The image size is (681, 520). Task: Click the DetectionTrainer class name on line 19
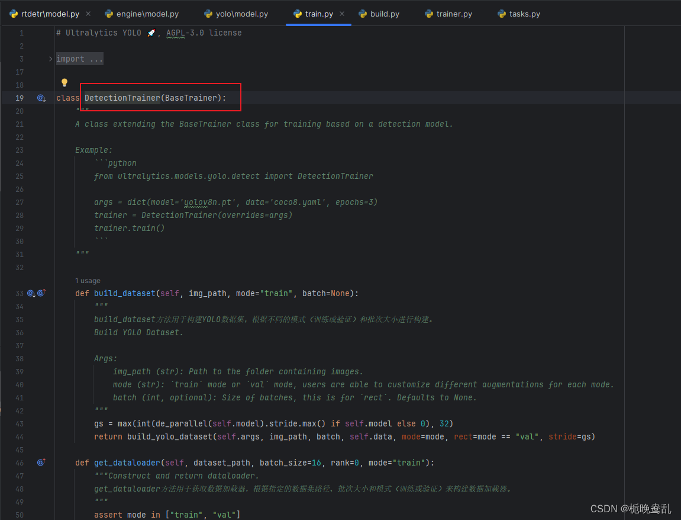coord(122,98)
